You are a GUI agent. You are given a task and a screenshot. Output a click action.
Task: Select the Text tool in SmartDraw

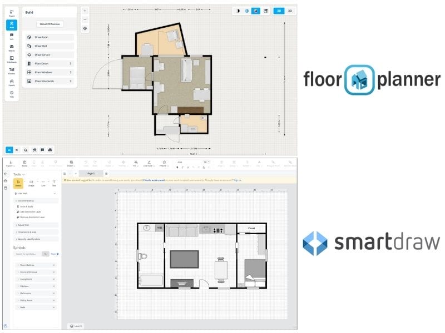[x=54, y=182]
